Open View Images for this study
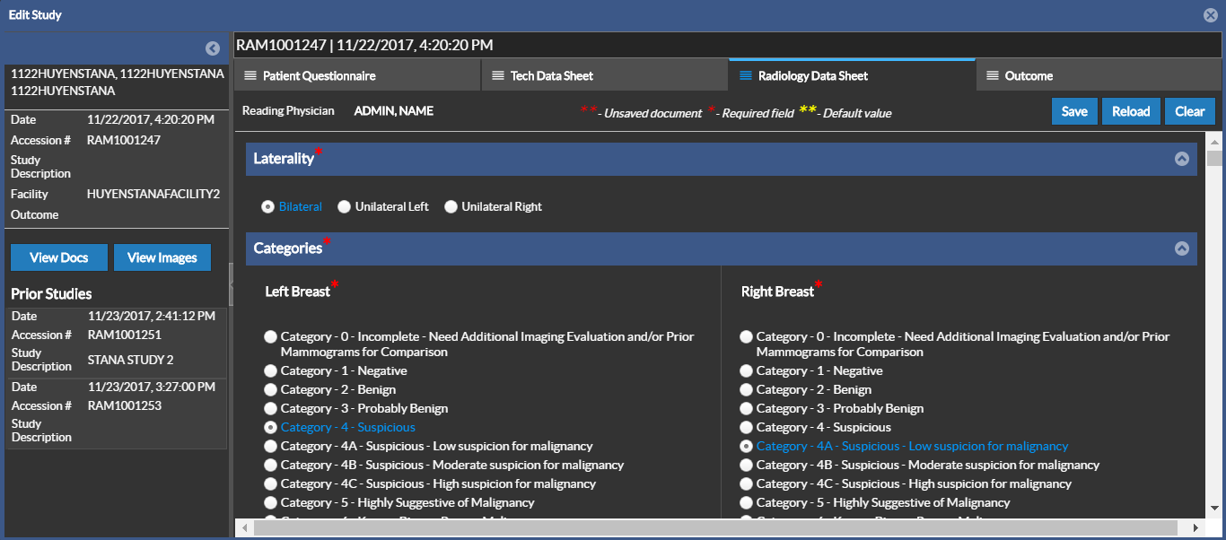The width and height of the screenshot is (1226, 540). pos(162,257)
